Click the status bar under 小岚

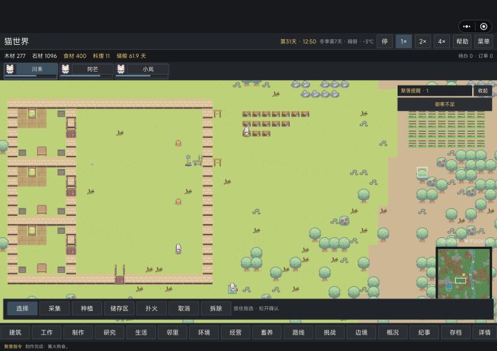tap(142, 76)
